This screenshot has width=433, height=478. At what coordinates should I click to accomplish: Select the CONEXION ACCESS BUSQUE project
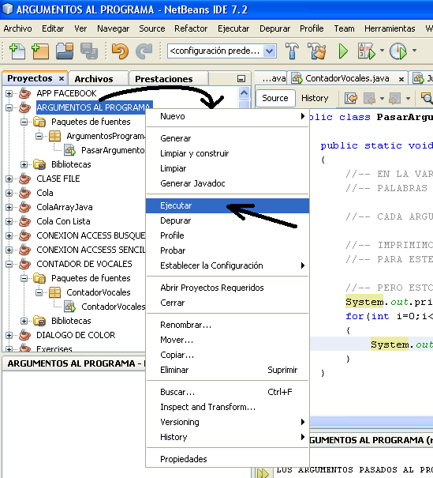pyautogui.click(x=91, y=235)
